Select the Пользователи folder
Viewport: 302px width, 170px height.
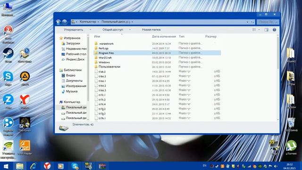(x=109, y=67)
